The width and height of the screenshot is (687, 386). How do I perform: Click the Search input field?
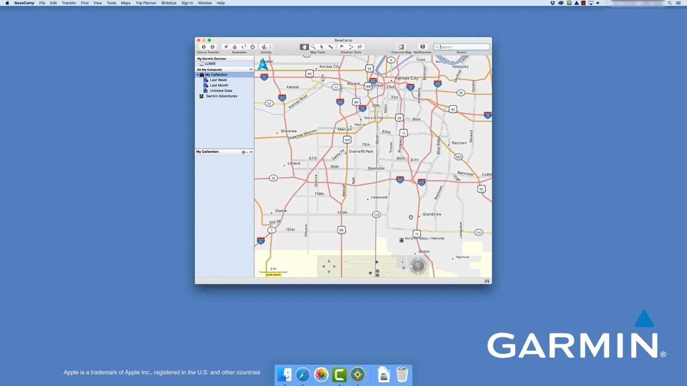[464, 47]
